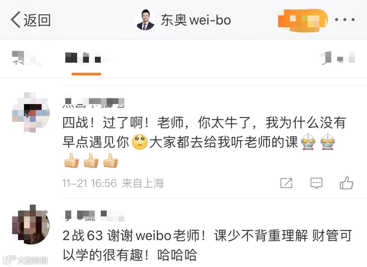Image resolution: width=367 pixels, height=267 pixels.
Task: Open the blurred sort option on the right
Action: (337, 58)
